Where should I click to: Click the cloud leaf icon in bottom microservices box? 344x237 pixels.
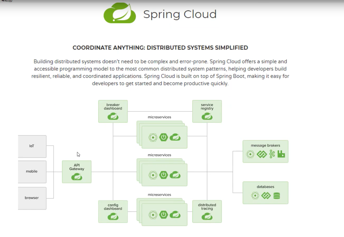175,215
